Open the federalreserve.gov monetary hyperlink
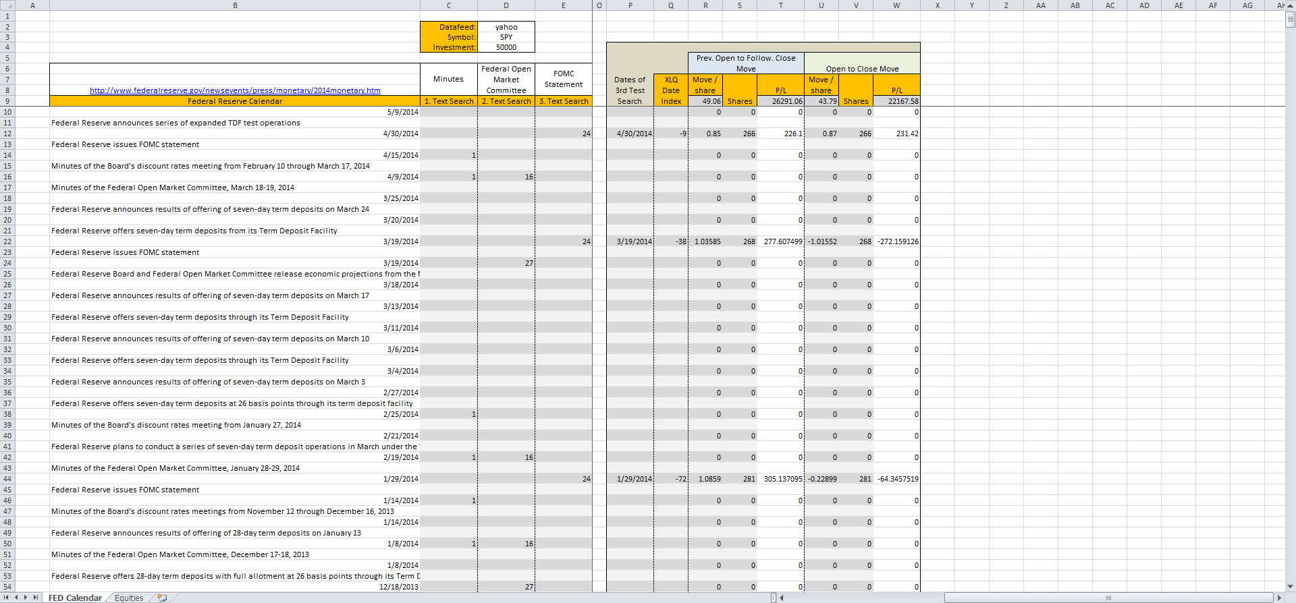This screenshot has width=1296, height=603. pos(235,90)
